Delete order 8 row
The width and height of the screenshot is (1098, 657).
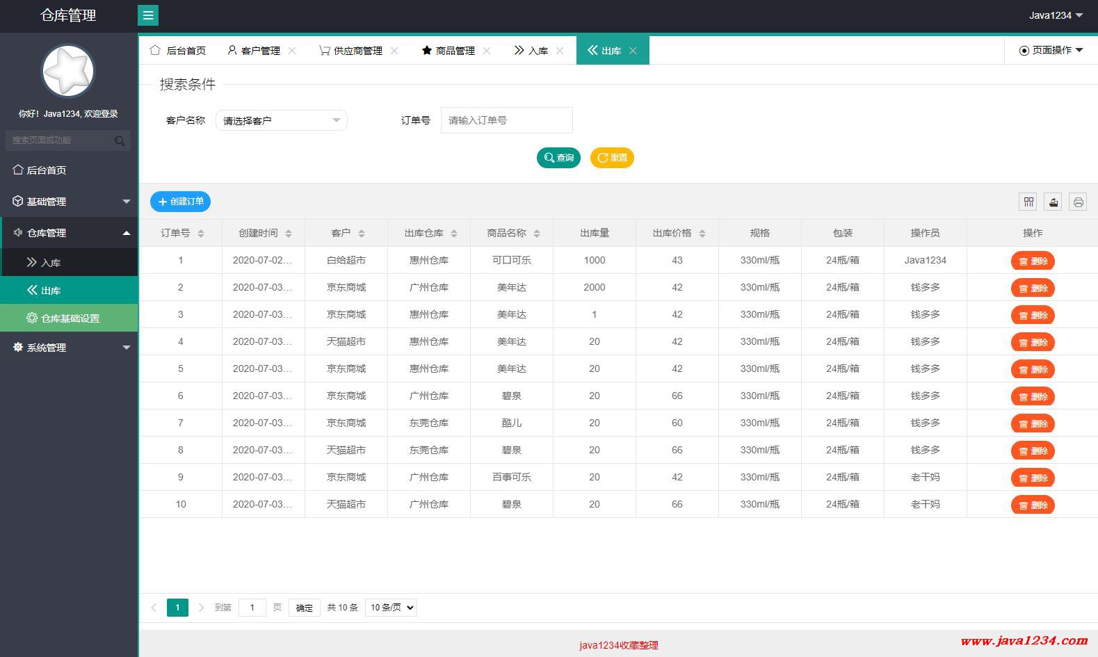1033,451
